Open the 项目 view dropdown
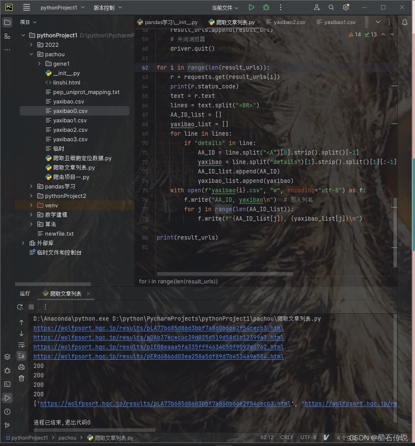 pyautogui.click(x=28, y=22)
